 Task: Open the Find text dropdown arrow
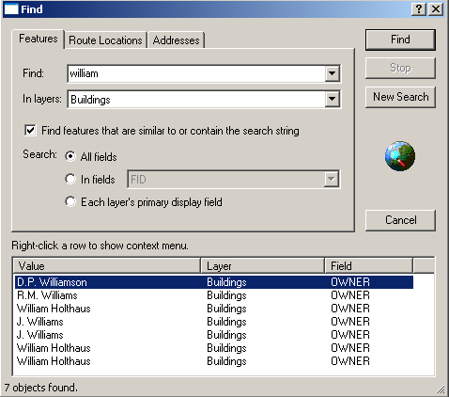click(332, 73)
